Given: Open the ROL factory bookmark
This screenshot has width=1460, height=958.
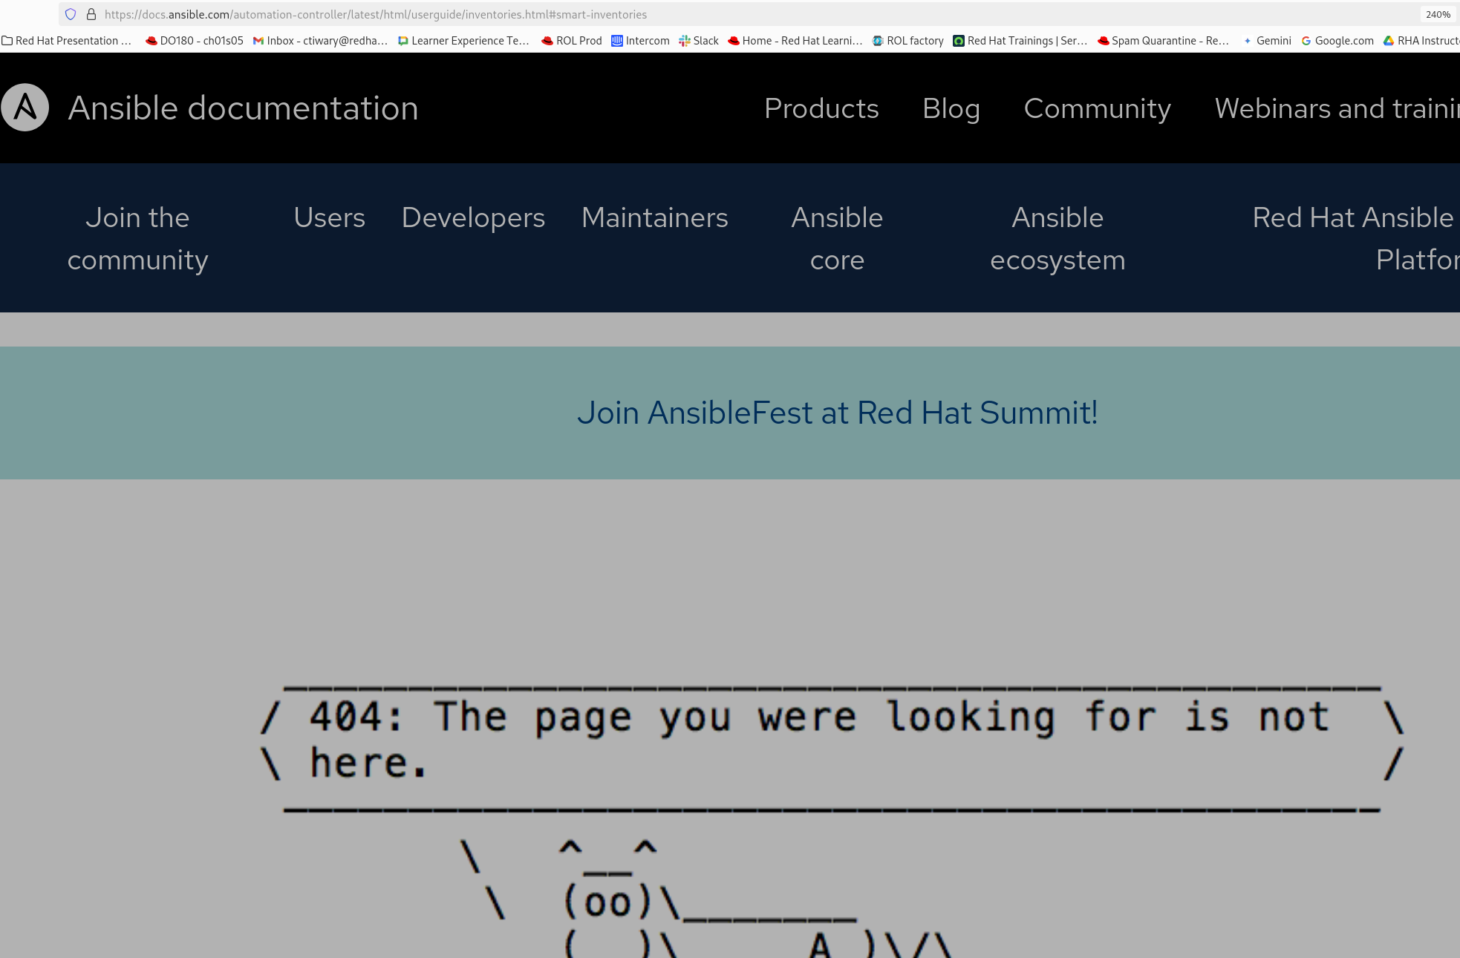Looking at the screenshot, I should [907, 41].
